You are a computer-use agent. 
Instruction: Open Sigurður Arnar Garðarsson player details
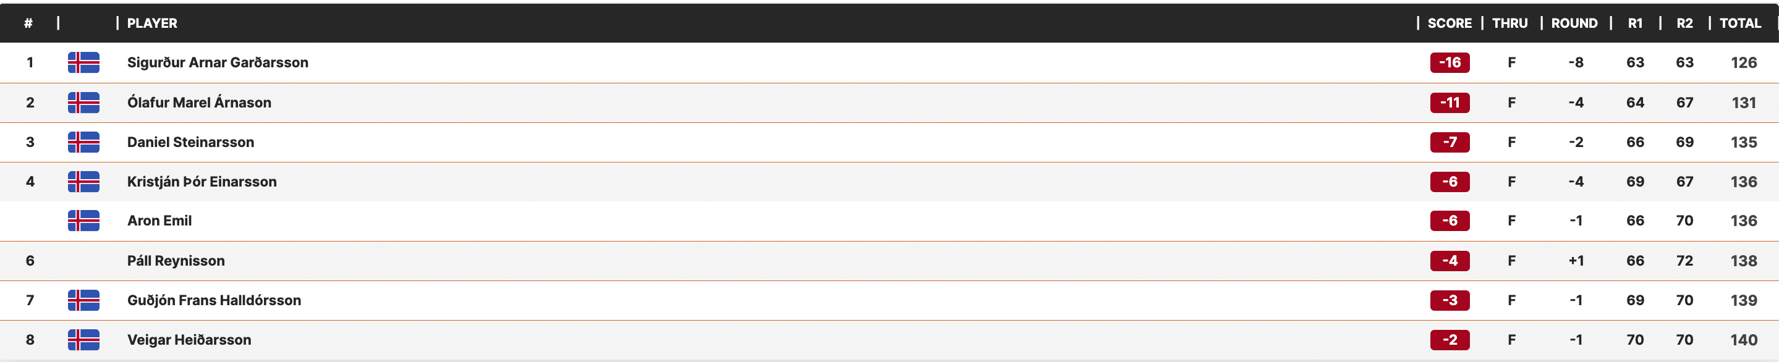(x=218, y=63)
